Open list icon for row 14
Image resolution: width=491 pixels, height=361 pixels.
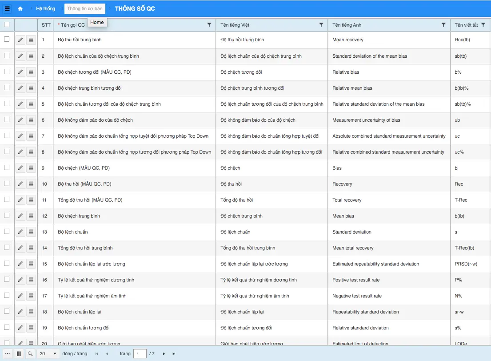pyautogui.click(x=31, y=248)
